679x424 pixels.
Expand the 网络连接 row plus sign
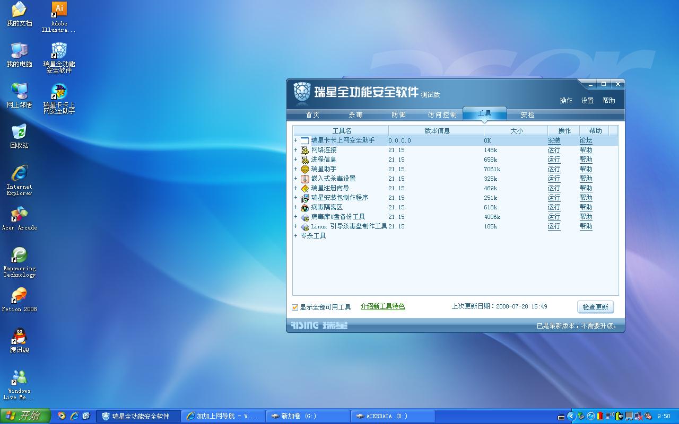pyautogui.click(x=295, y=150)
